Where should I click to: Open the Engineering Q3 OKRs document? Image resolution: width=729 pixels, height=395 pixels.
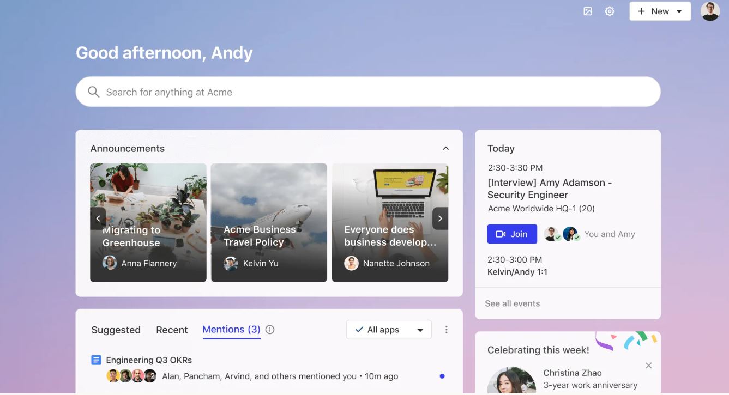pyautogui.click(x=149, y=360)
